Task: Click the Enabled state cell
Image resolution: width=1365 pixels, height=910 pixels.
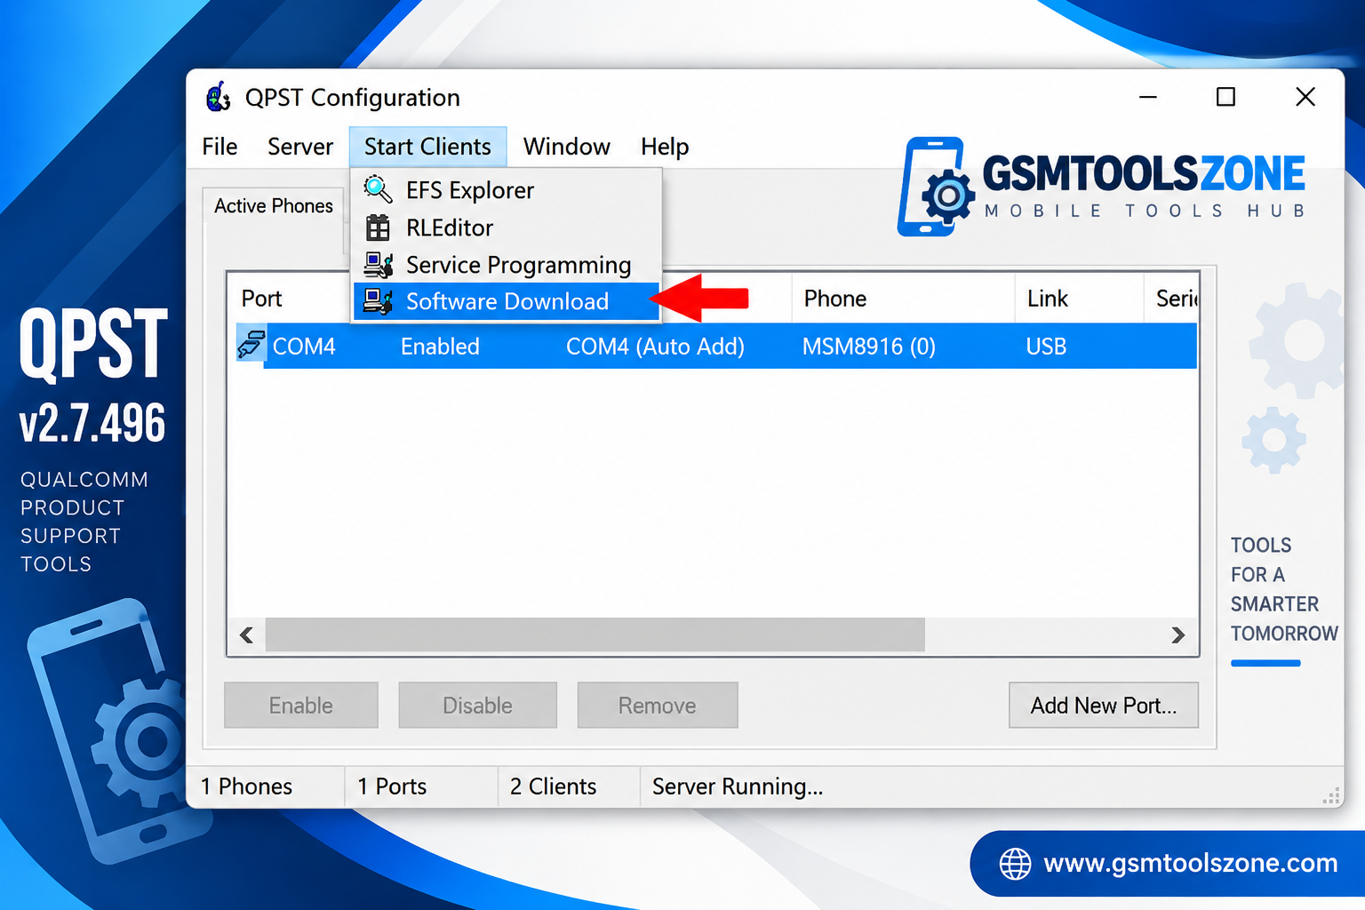Action: 440,347
